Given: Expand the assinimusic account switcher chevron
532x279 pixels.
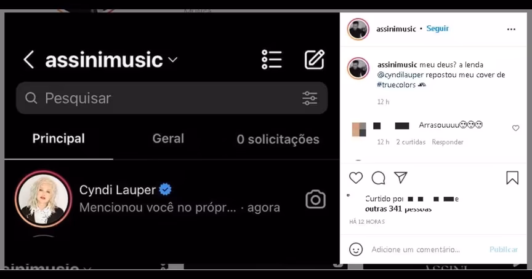Looking at the screenshot, I should [172, 60].
